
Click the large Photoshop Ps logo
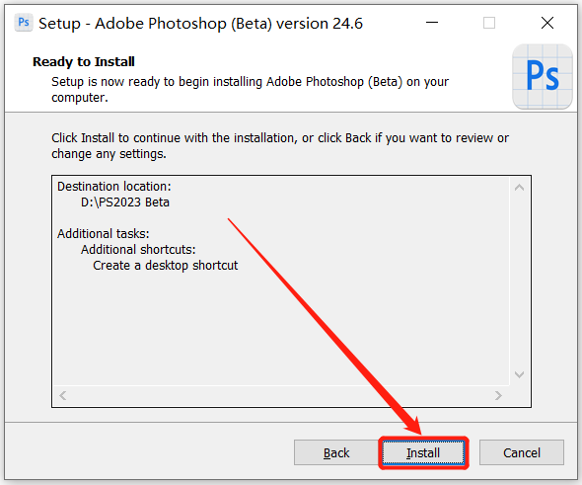[x=543, y=77]
